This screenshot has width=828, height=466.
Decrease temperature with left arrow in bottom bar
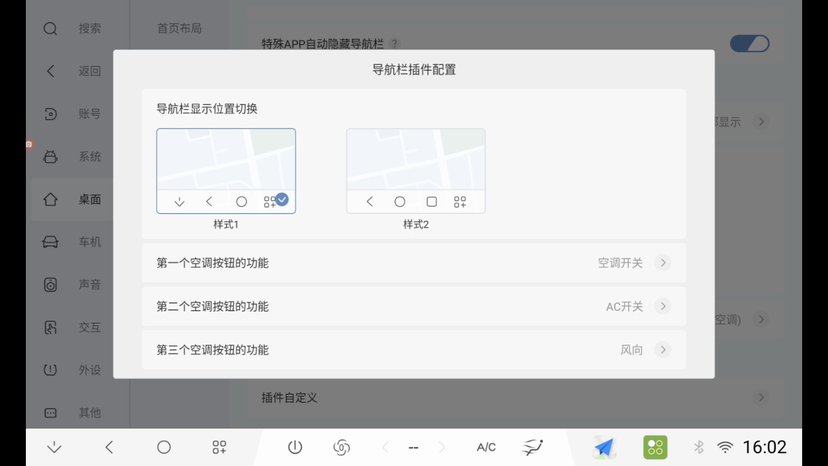pos(386,447)
